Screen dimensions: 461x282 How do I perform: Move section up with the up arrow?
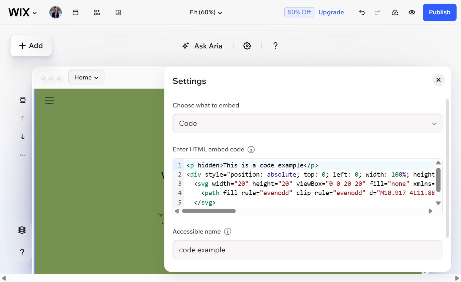pyautogui.click(x=23, y=118)
